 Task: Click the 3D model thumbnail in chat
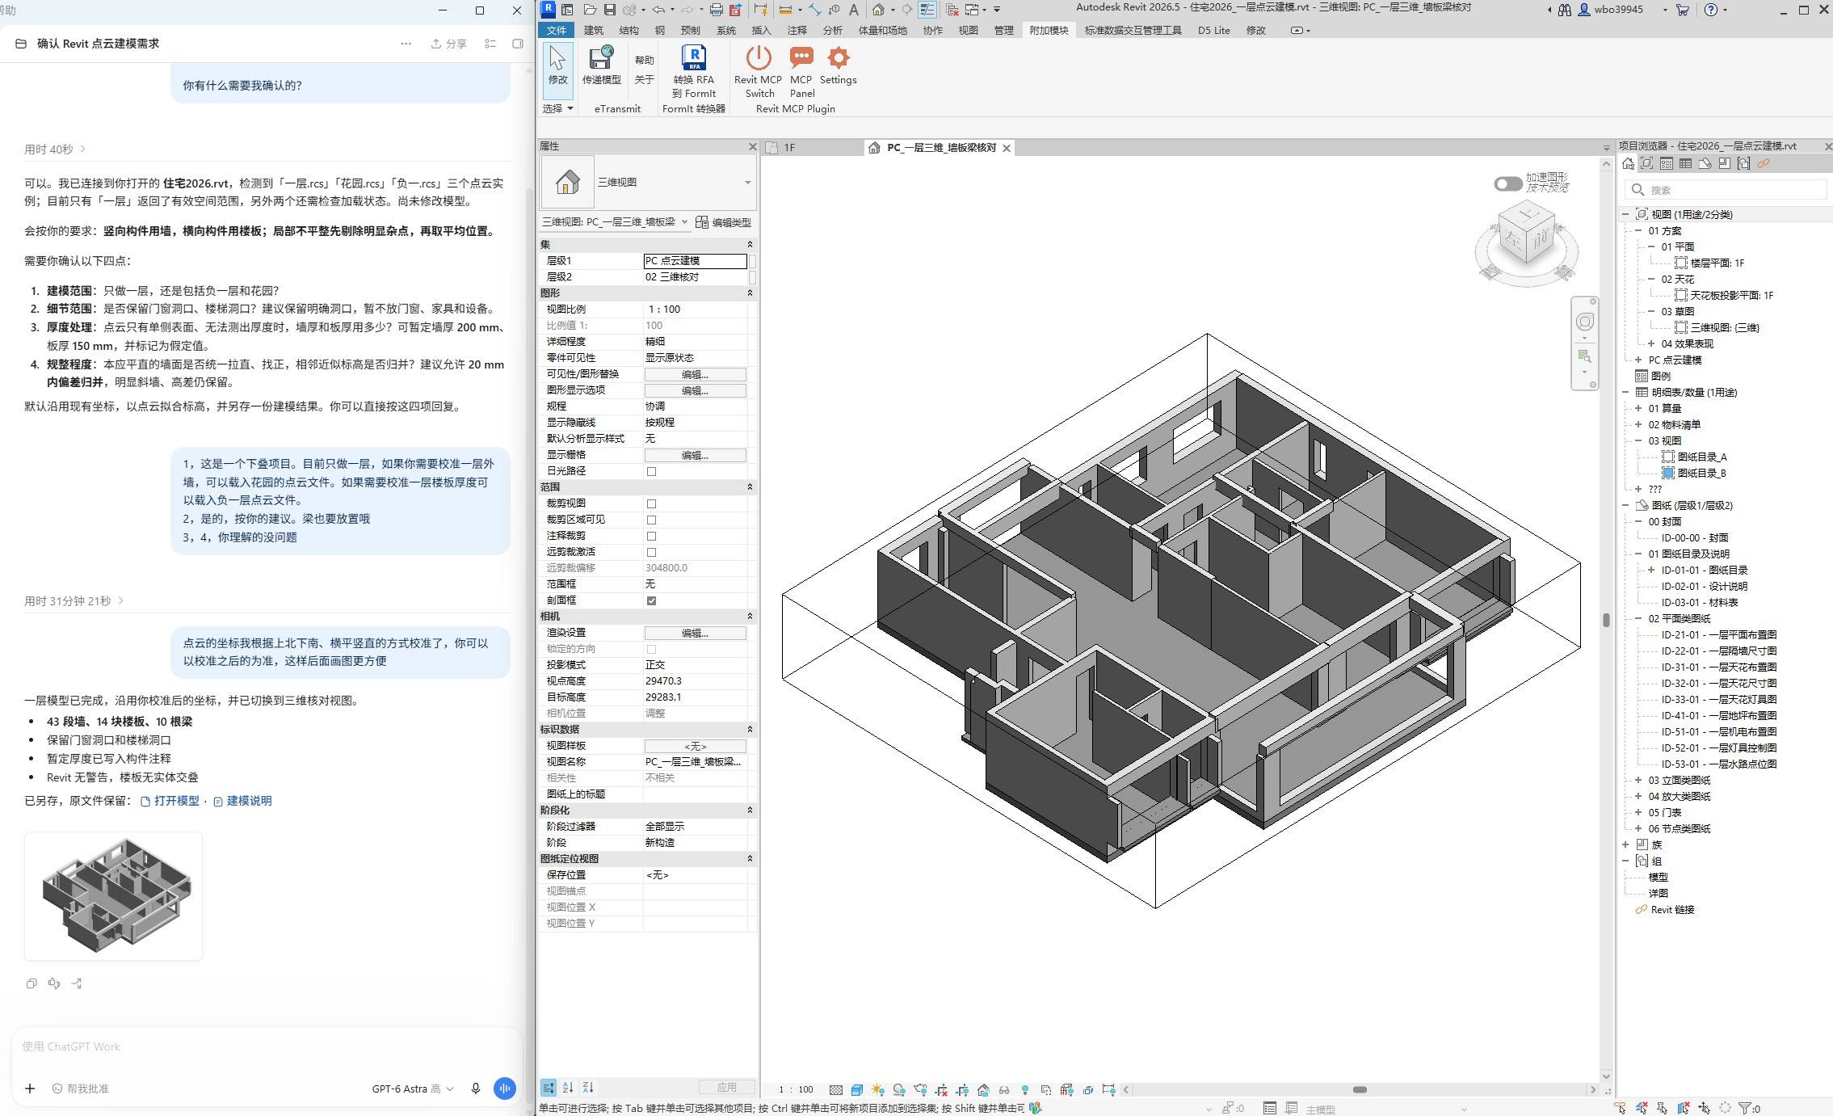click(113, 895)
